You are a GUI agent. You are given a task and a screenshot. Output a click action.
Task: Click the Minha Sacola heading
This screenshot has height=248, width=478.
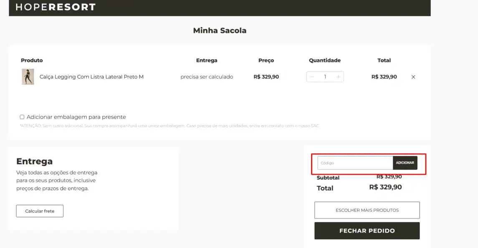tap(220, 30)
